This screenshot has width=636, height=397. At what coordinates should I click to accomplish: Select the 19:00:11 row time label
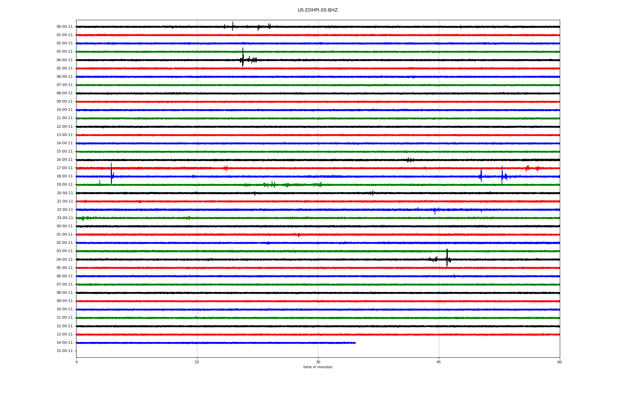pyautogui.click(x=65, y=185)
